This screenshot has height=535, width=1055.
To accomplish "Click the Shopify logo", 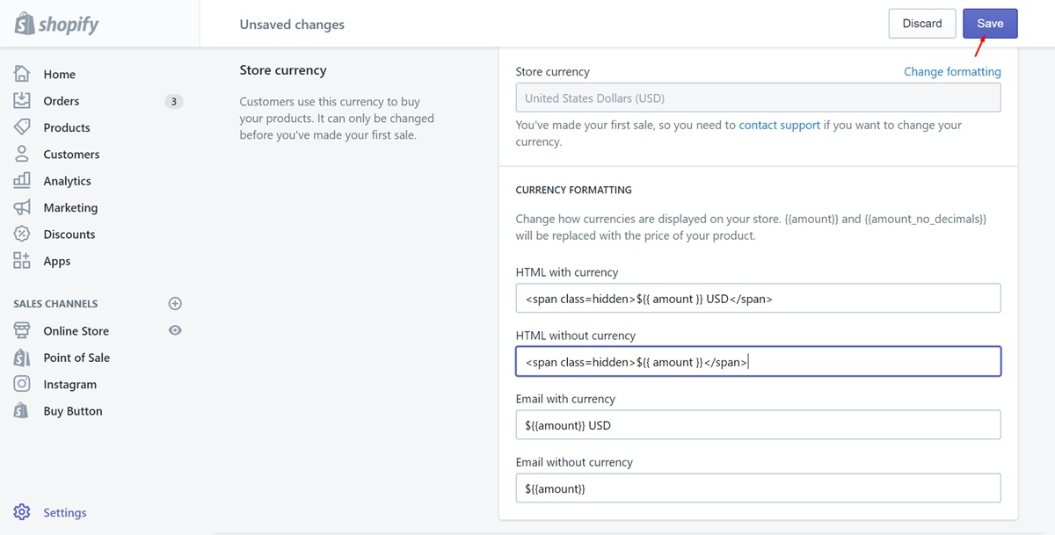I will click(x=57, y=25).
